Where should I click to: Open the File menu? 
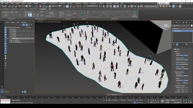click(x=2, y=3)
